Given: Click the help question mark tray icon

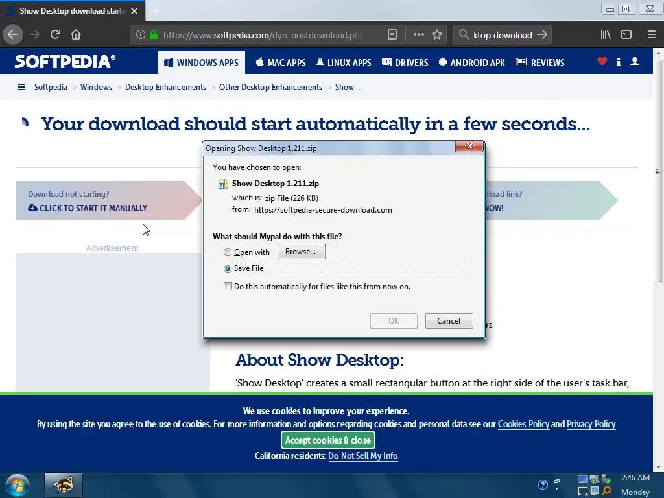Looking at the screenshot, I should 543,485.
